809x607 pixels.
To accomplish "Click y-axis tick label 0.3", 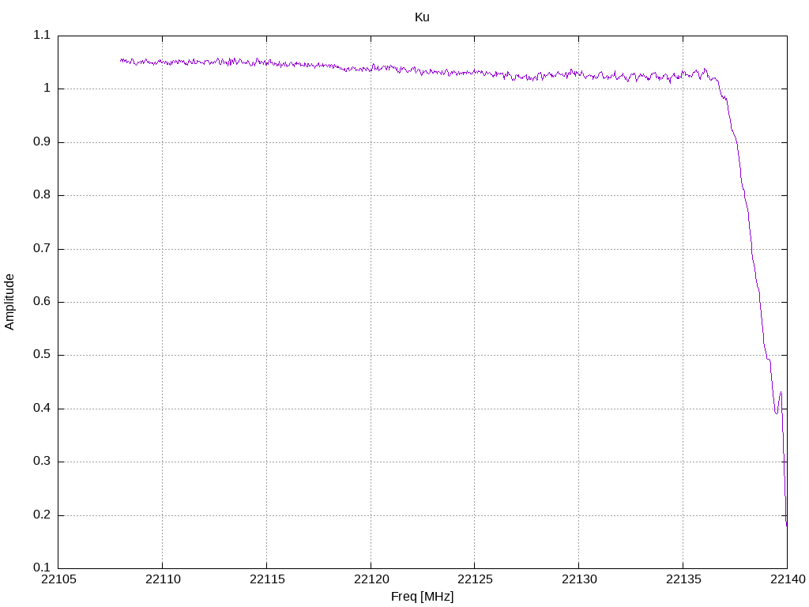I will click(x=42, y=462).
